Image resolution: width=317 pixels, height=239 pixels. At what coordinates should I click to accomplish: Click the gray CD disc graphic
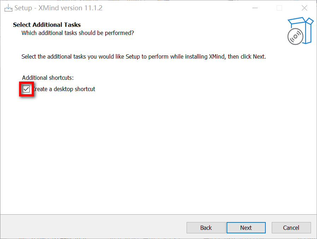coord(295,37)
